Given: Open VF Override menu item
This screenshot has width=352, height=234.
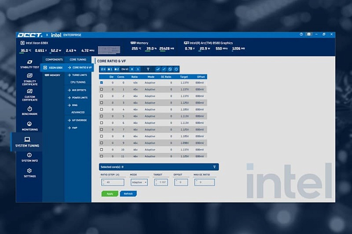Looking at the screenshot, I should click(x=77, y=120).
